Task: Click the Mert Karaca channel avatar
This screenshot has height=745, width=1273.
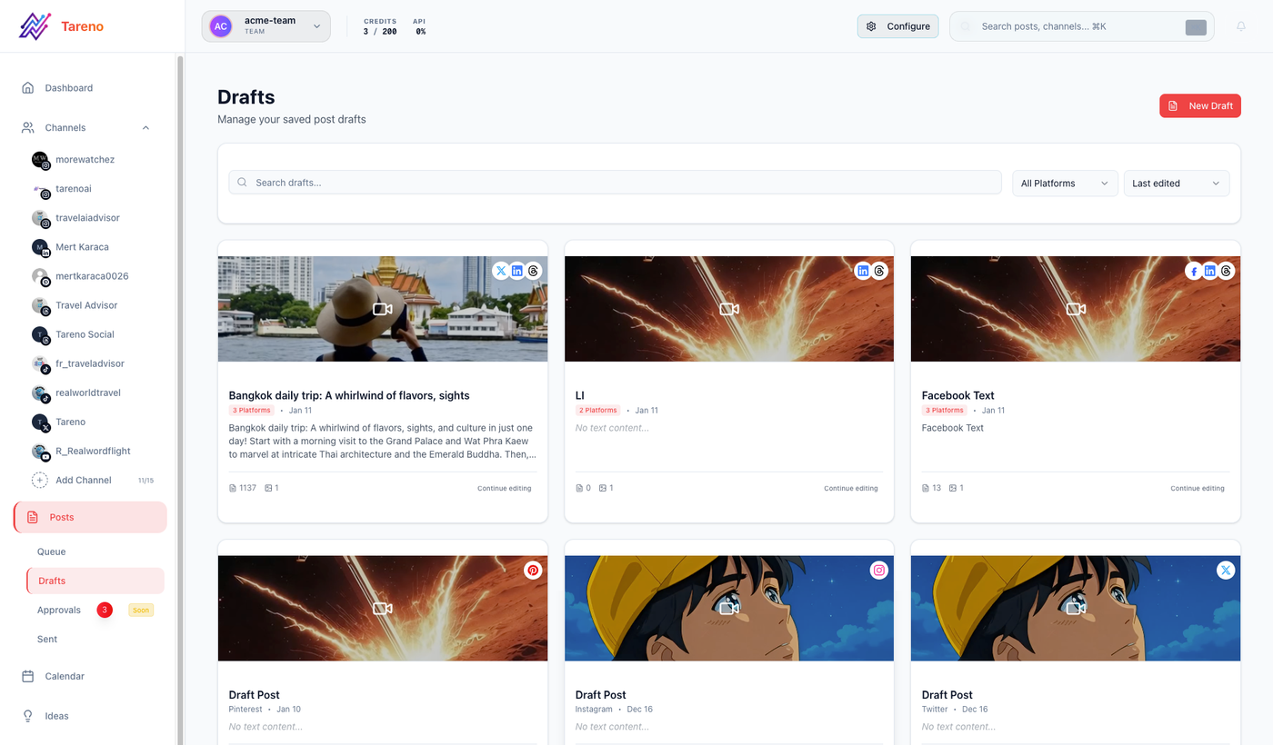Action: click(40, 247)
